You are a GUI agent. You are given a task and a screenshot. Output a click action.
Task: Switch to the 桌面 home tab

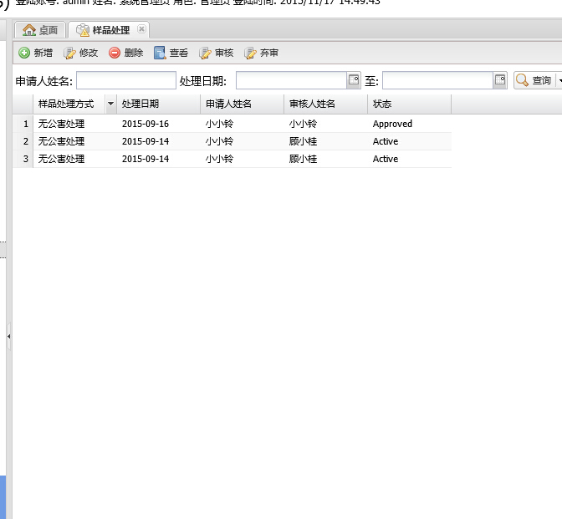click(41, 30)
